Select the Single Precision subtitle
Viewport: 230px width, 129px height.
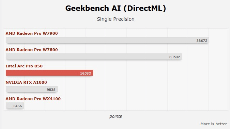pos(116,19)
